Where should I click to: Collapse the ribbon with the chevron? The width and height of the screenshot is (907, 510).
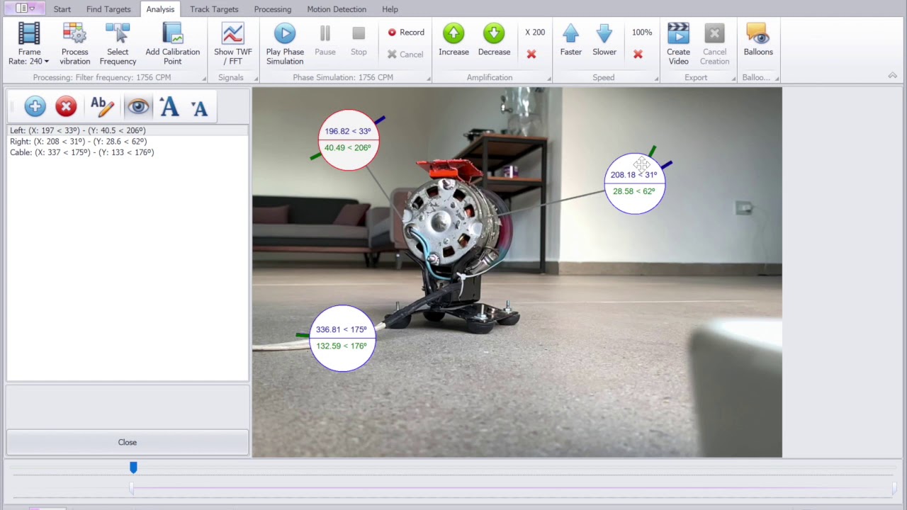pyautogui.click(x=893, y=76)
